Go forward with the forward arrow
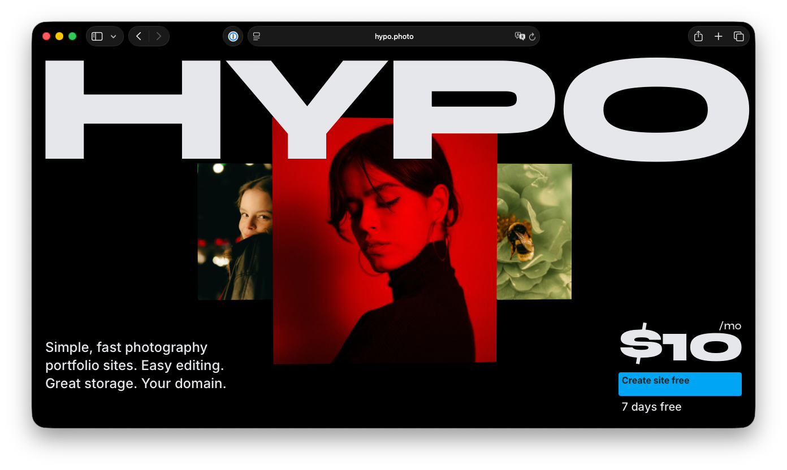787x470 pixels. [x=159, y=36]
